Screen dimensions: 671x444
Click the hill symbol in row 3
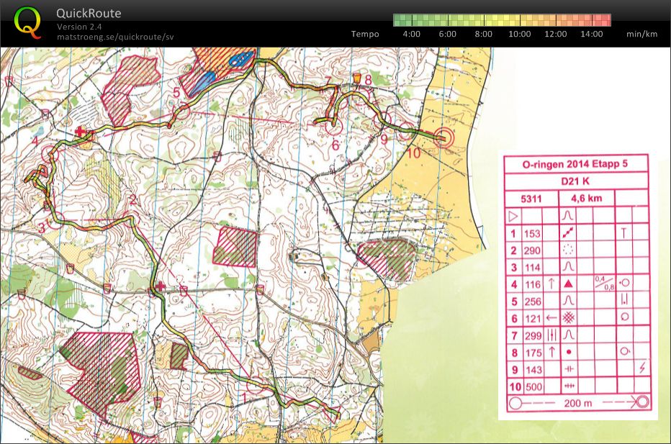tap(568, 266)
